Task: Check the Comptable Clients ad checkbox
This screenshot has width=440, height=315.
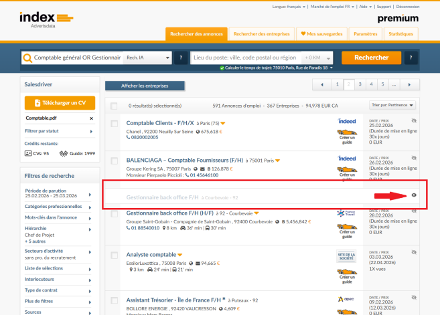Action: [115, 124]
